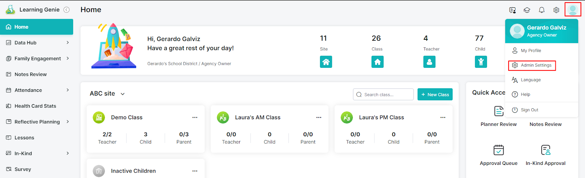
Task: Open Approval Queue calendar icon
Action: [498, 150]
